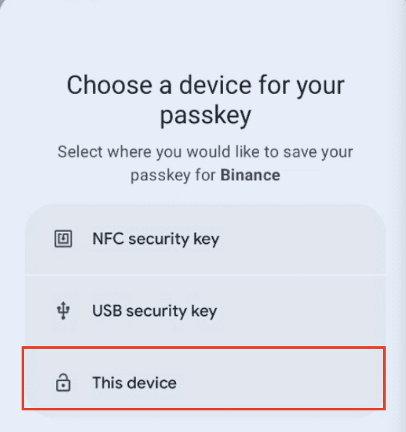This screenshot has height=432, width=406.
Task: Select the NFC security key option
Action: [x=205, y=239]
